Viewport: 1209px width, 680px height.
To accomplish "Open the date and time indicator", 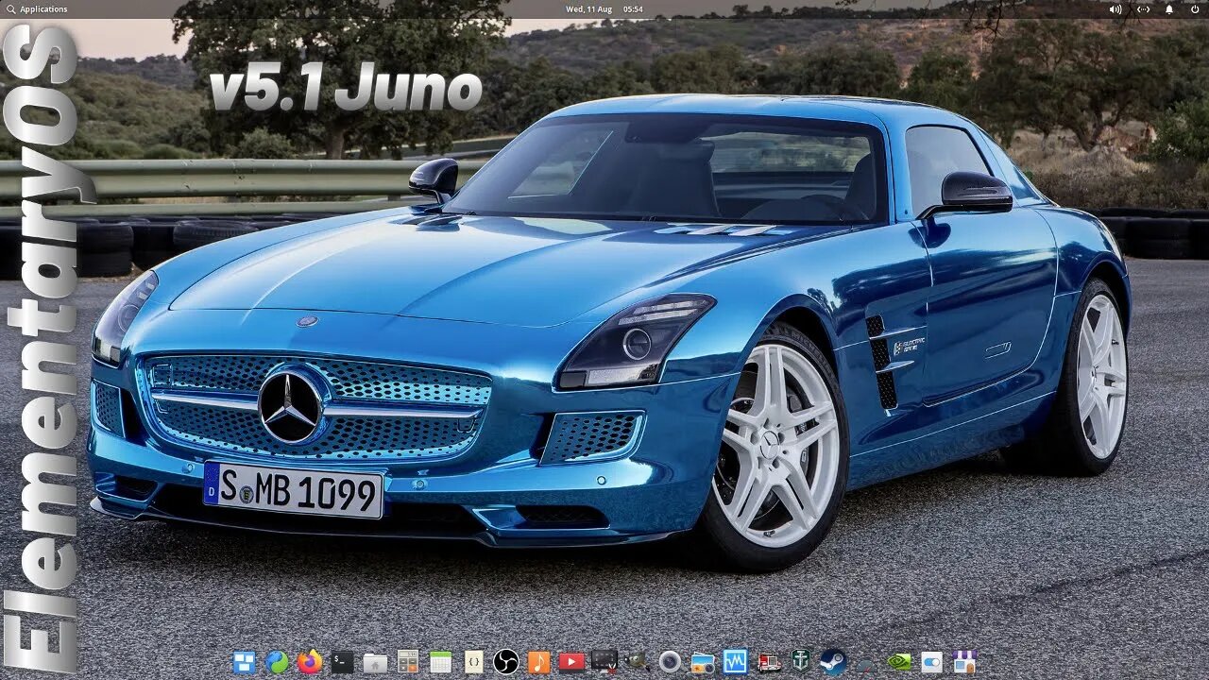I will coord(604,8).
